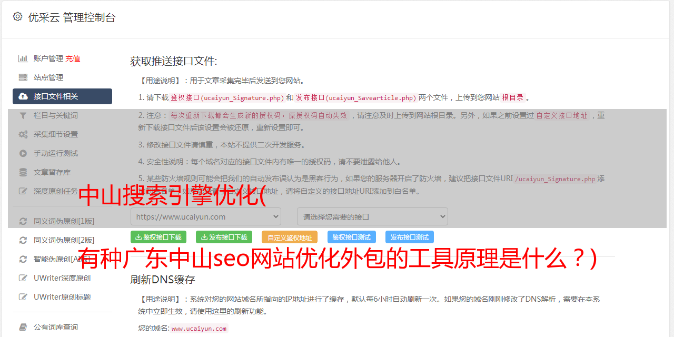Click the blue 发布接口测试 button

[410, 237]
